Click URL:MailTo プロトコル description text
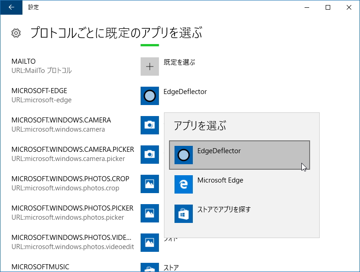The width and height of the screenshot is (360, 272). click(42, 71)
